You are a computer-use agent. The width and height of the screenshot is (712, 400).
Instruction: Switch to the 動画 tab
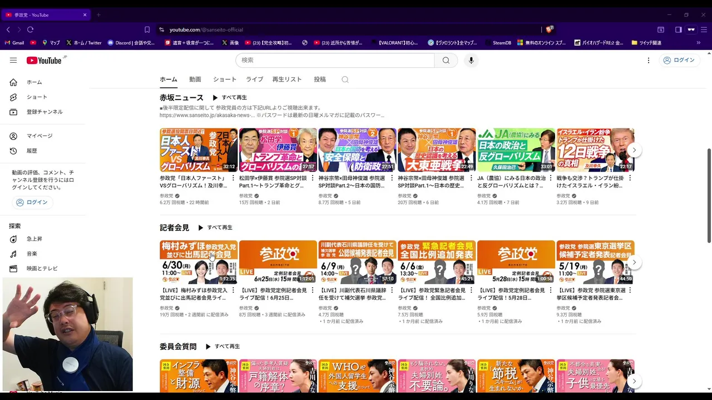click(195, 79)
